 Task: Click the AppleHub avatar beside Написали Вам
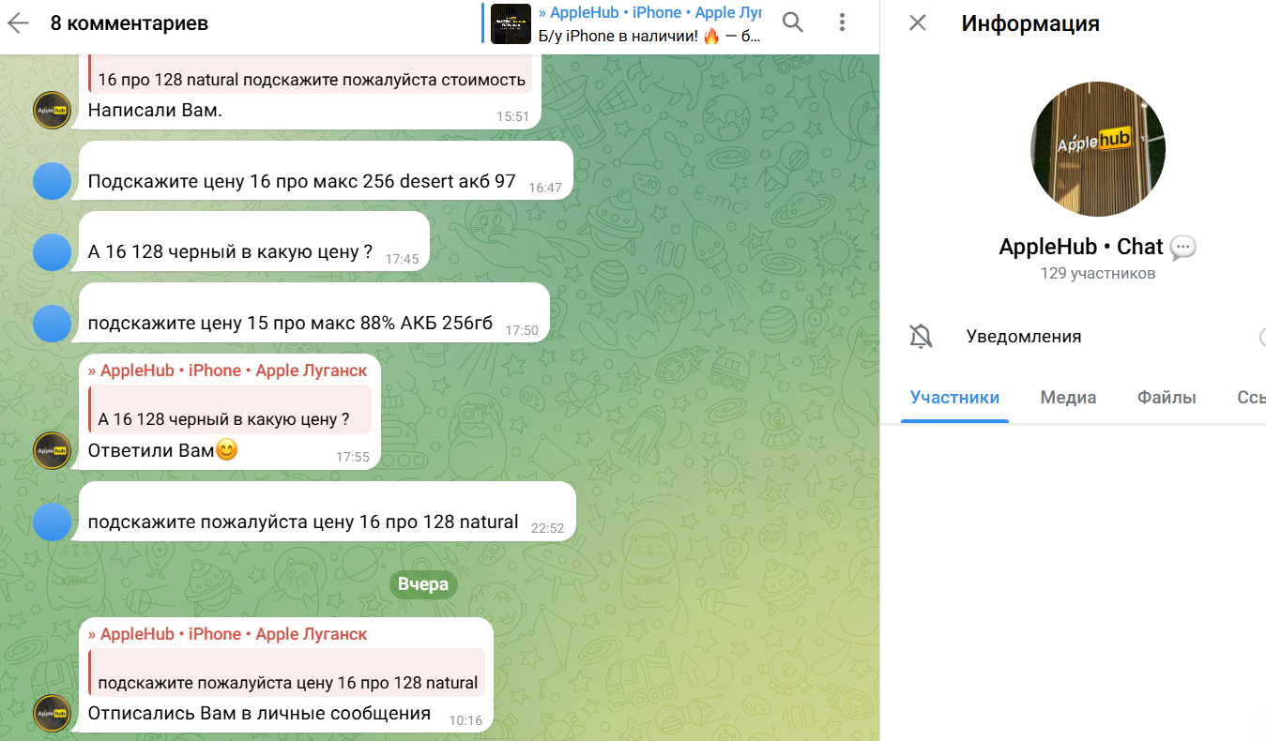click(53, 111)
